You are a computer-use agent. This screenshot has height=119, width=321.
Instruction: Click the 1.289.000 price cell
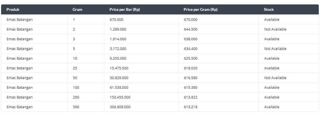tap(118, 29)
